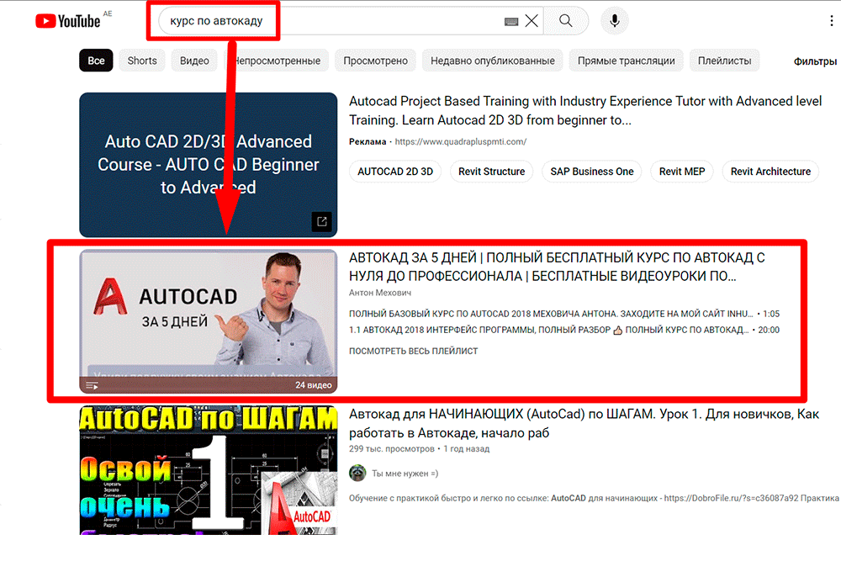
Task: Click the Revit Architecture chip
Action: [x=770, y=172]
